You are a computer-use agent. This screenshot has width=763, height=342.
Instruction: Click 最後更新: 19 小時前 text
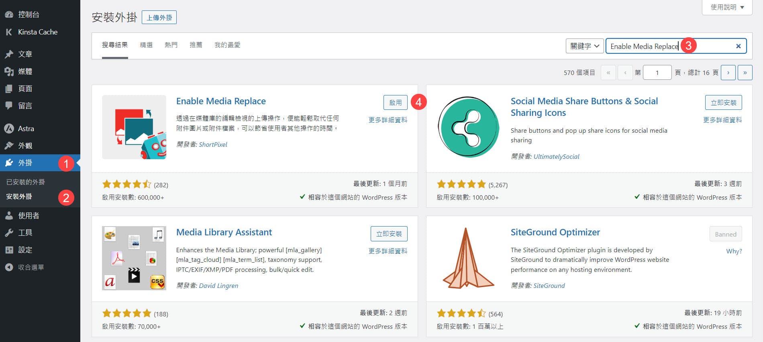[713, 313]
